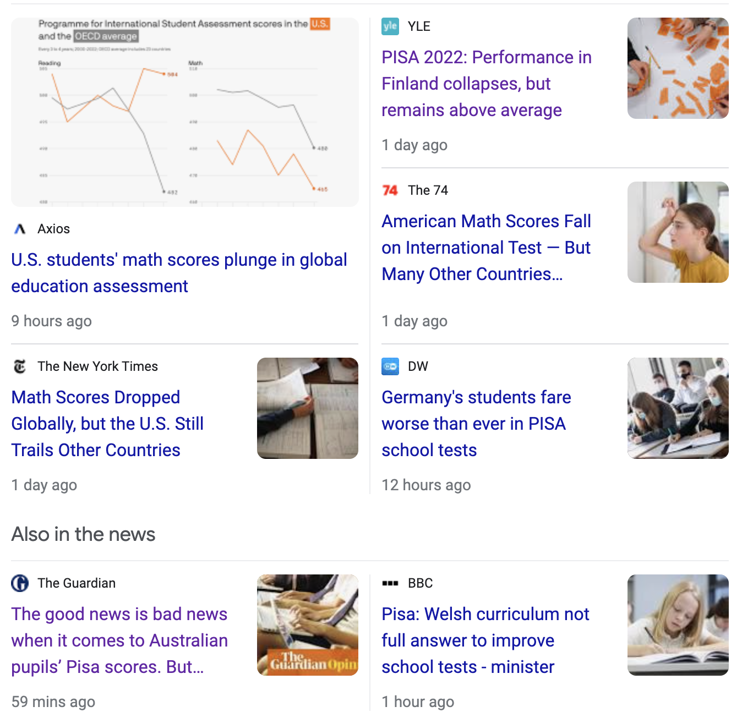The width and height of the screenshot is (753, 723).
Task: Click The Guardian logo icon
Action: coord(20,583)
